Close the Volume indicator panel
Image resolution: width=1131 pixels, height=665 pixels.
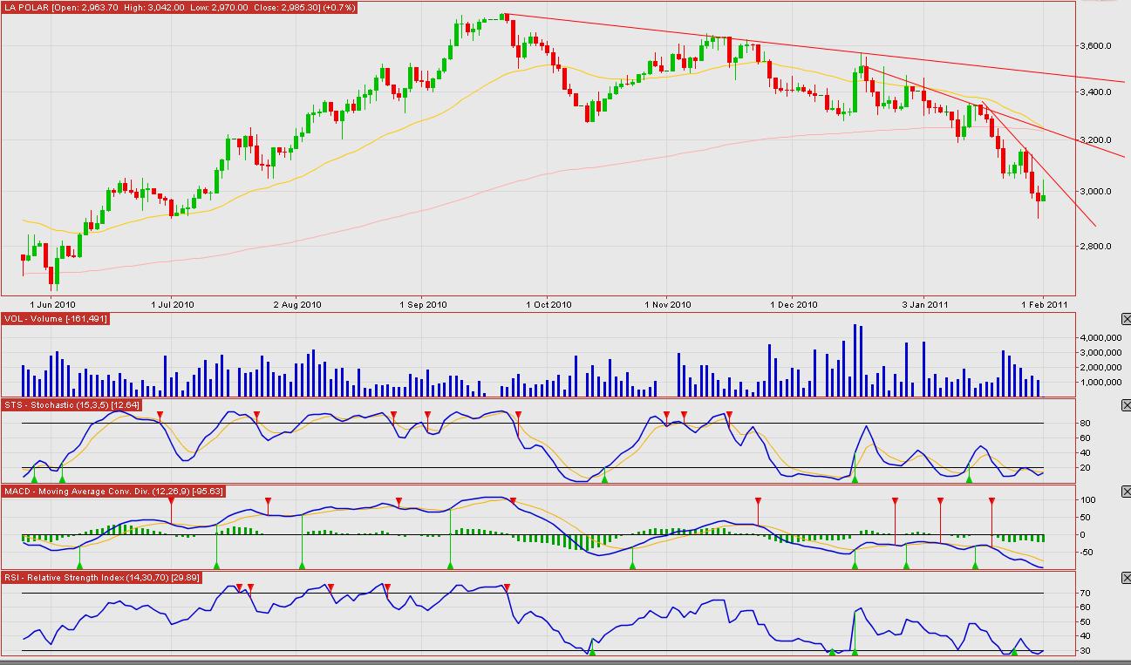(x=1125, y=320)
